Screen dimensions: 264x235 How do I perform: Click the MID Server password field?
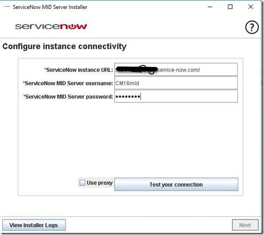point(176,96)
